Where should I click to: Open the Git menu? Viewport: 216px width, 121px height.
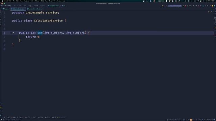(x=54, y=1)
